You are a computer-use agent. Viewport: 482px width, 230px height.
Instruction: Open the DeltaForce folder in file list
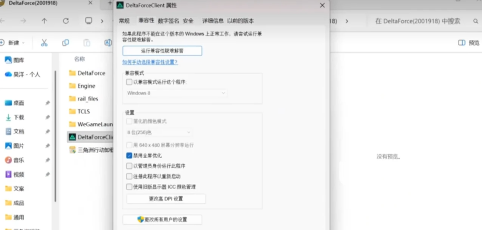(x=91, y=73)
